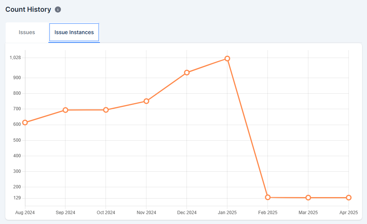
Task: Click the Aug 2024 x-axis label
Action: (25, 213)
